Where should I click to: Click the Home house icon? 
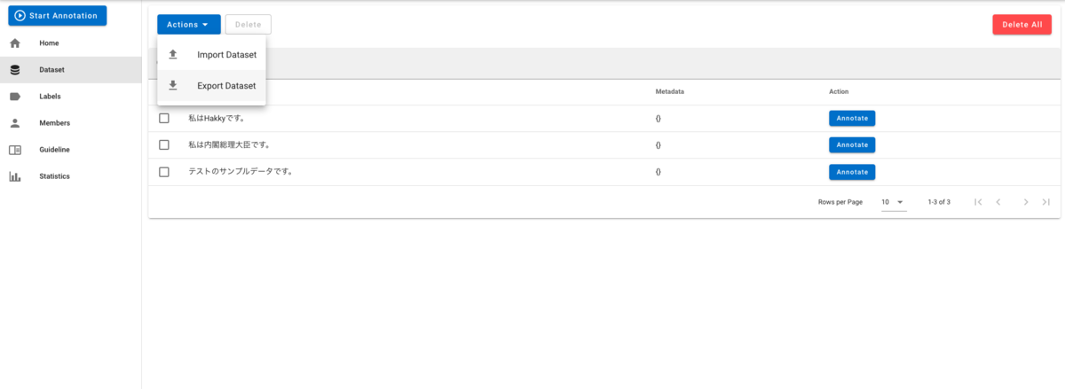coord(15,43)
